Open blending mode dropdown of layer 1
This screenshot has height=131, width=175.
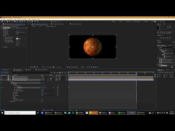pyautogui.click(x=44, y=77)
